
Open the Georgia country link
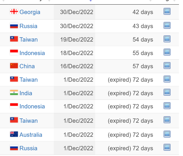30,12
